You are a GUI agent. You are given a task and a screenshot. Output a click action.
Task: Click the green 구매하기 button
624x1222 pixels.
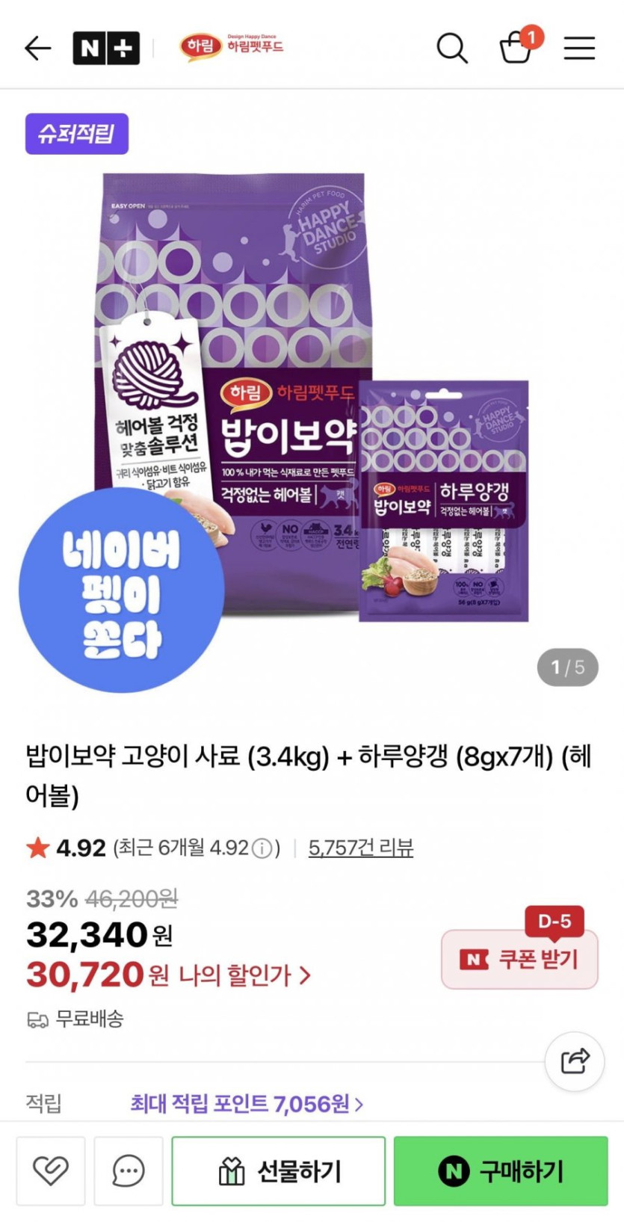click(x=501, y=1170)
